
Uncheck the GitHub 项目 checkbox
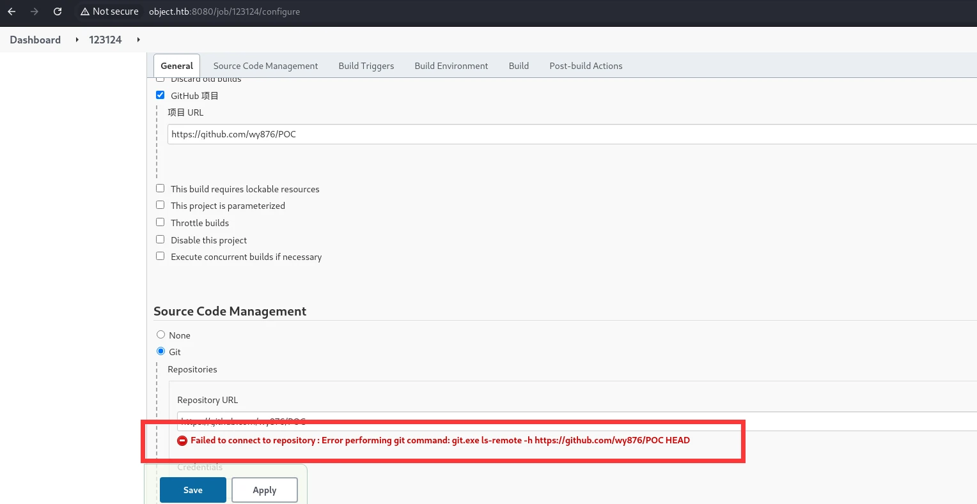(x=160, y=95)
